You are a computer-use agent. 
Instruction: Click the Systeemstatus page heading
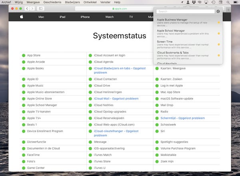click(120, 36)
